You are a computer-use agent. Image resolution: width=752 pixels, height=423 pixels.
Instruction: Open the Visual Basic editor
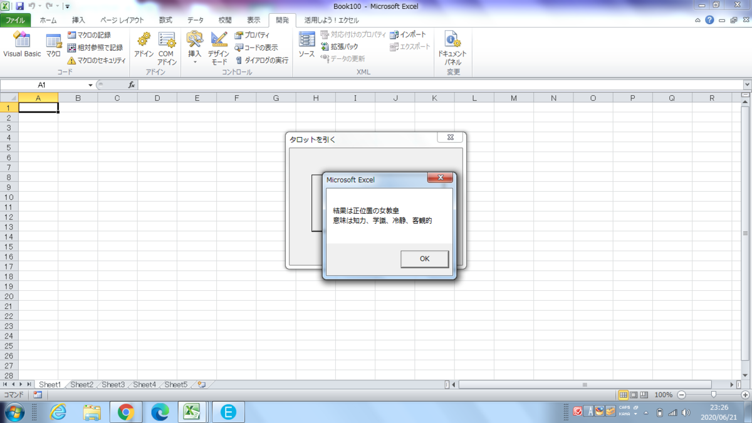22,44
